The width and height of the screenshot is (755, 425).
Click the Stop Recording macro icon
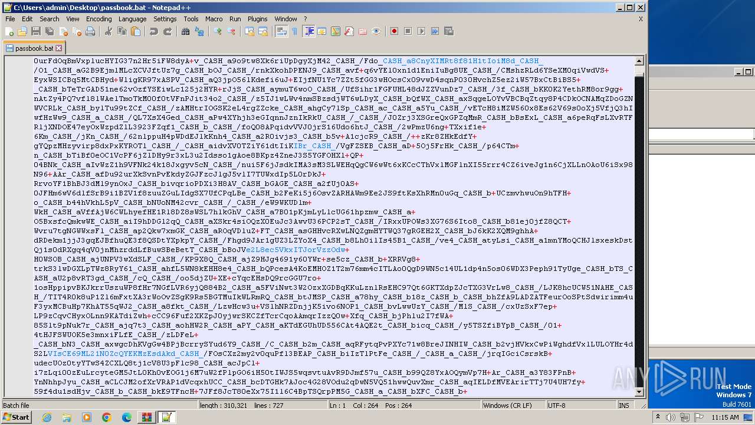(x=408, y=31)
